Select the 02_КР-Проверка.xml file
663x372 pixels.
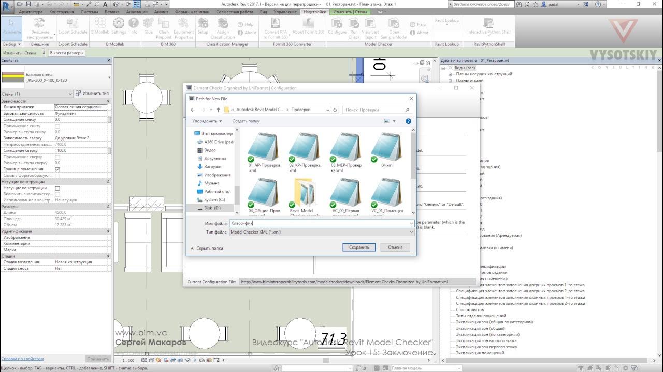pyautogui.click(x=305, y=152)
